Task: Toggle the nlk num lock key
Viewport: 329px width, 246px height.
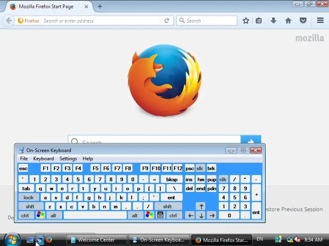Action: tap(223, 179)
